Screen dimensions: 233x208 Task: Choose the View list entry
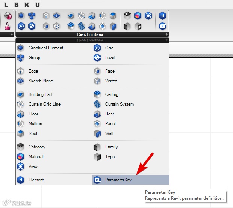[x=54, y=166]
